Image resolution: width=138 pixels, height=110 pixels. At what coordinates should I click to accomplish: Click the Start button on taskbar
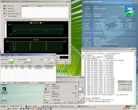pyautogui.click(x=3, y=106)
